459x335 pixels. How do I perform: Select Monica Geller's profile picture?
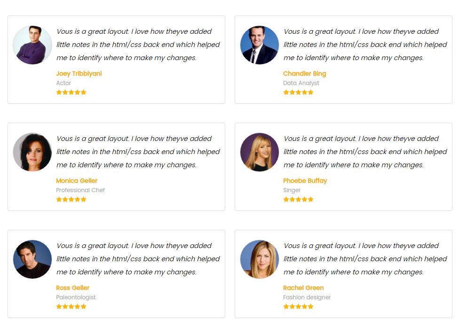tap(32, 152)
